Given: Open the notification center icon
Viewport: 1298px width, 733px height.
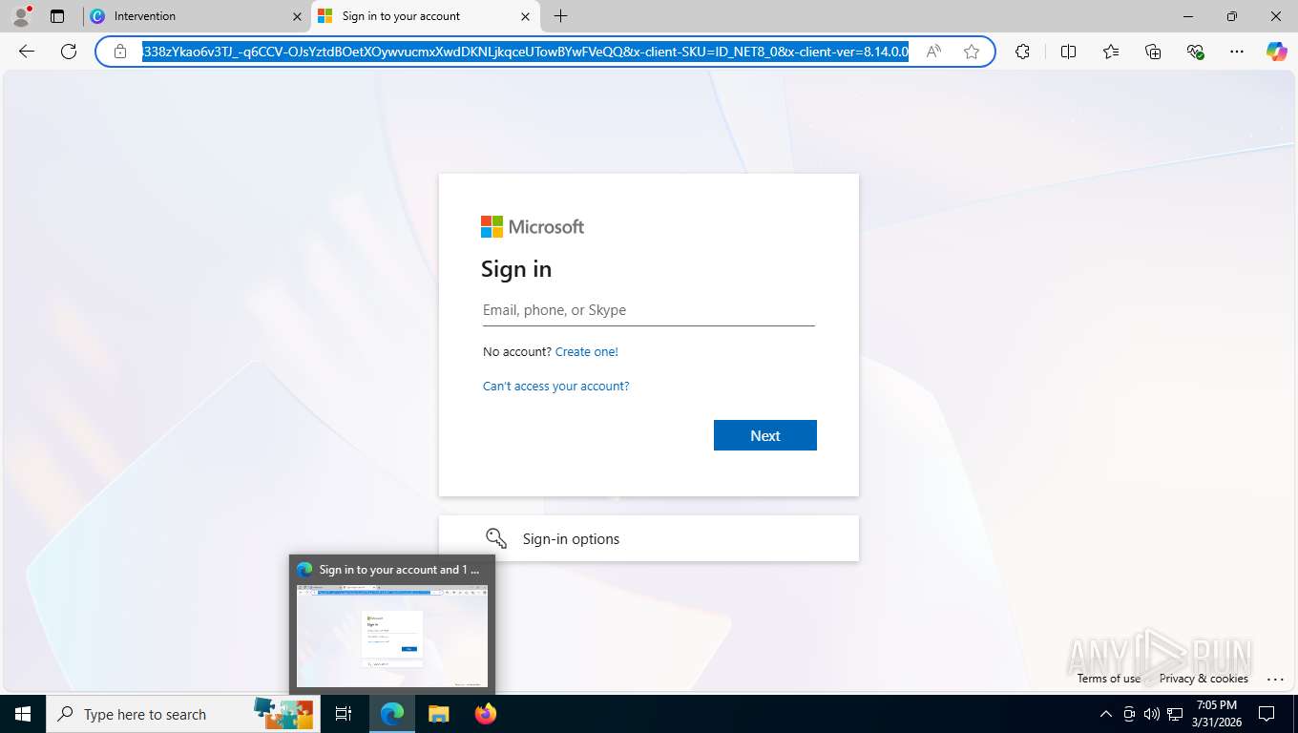Looking at the screenshot, I should coord(1267,714).
